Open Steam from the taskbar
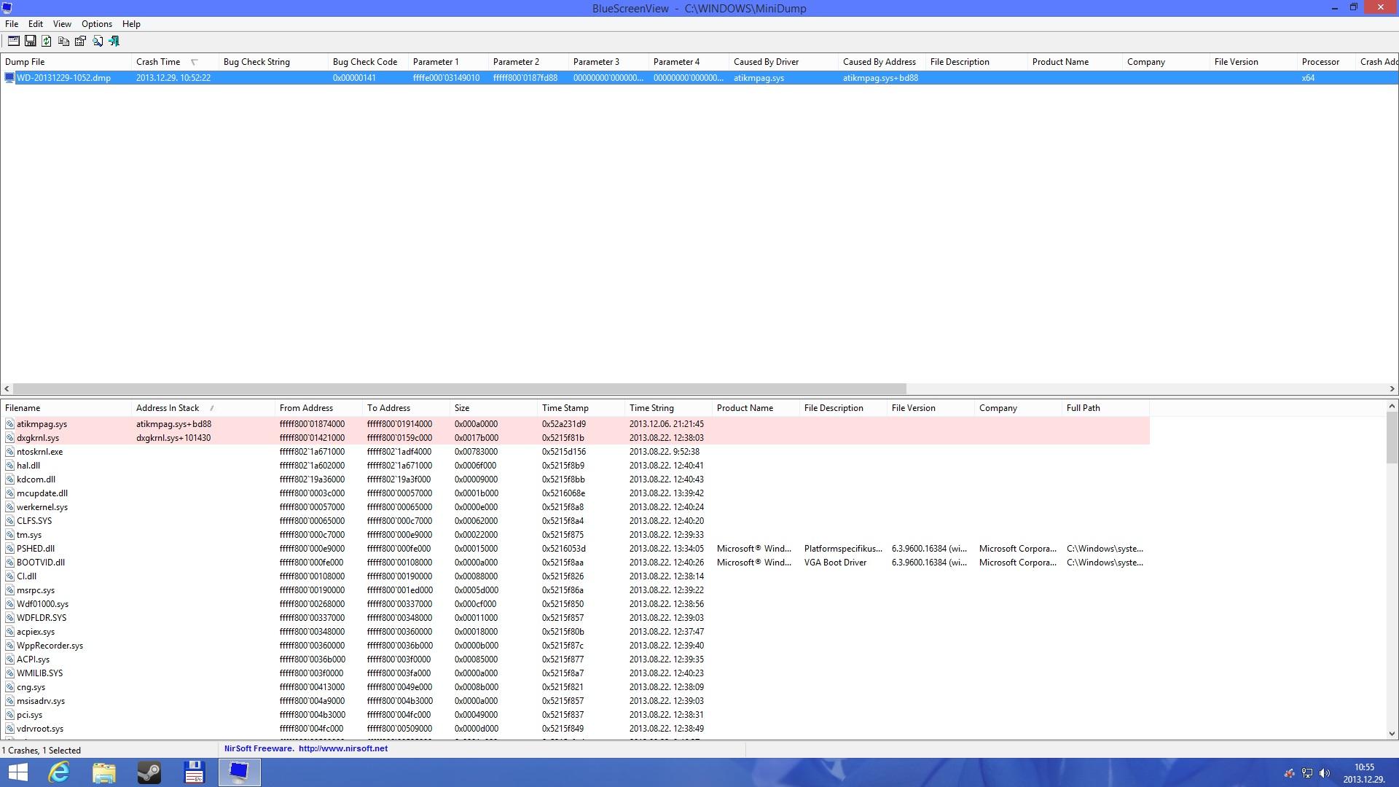This screenshot has height=787, width=1399. [x=149, y=772]
